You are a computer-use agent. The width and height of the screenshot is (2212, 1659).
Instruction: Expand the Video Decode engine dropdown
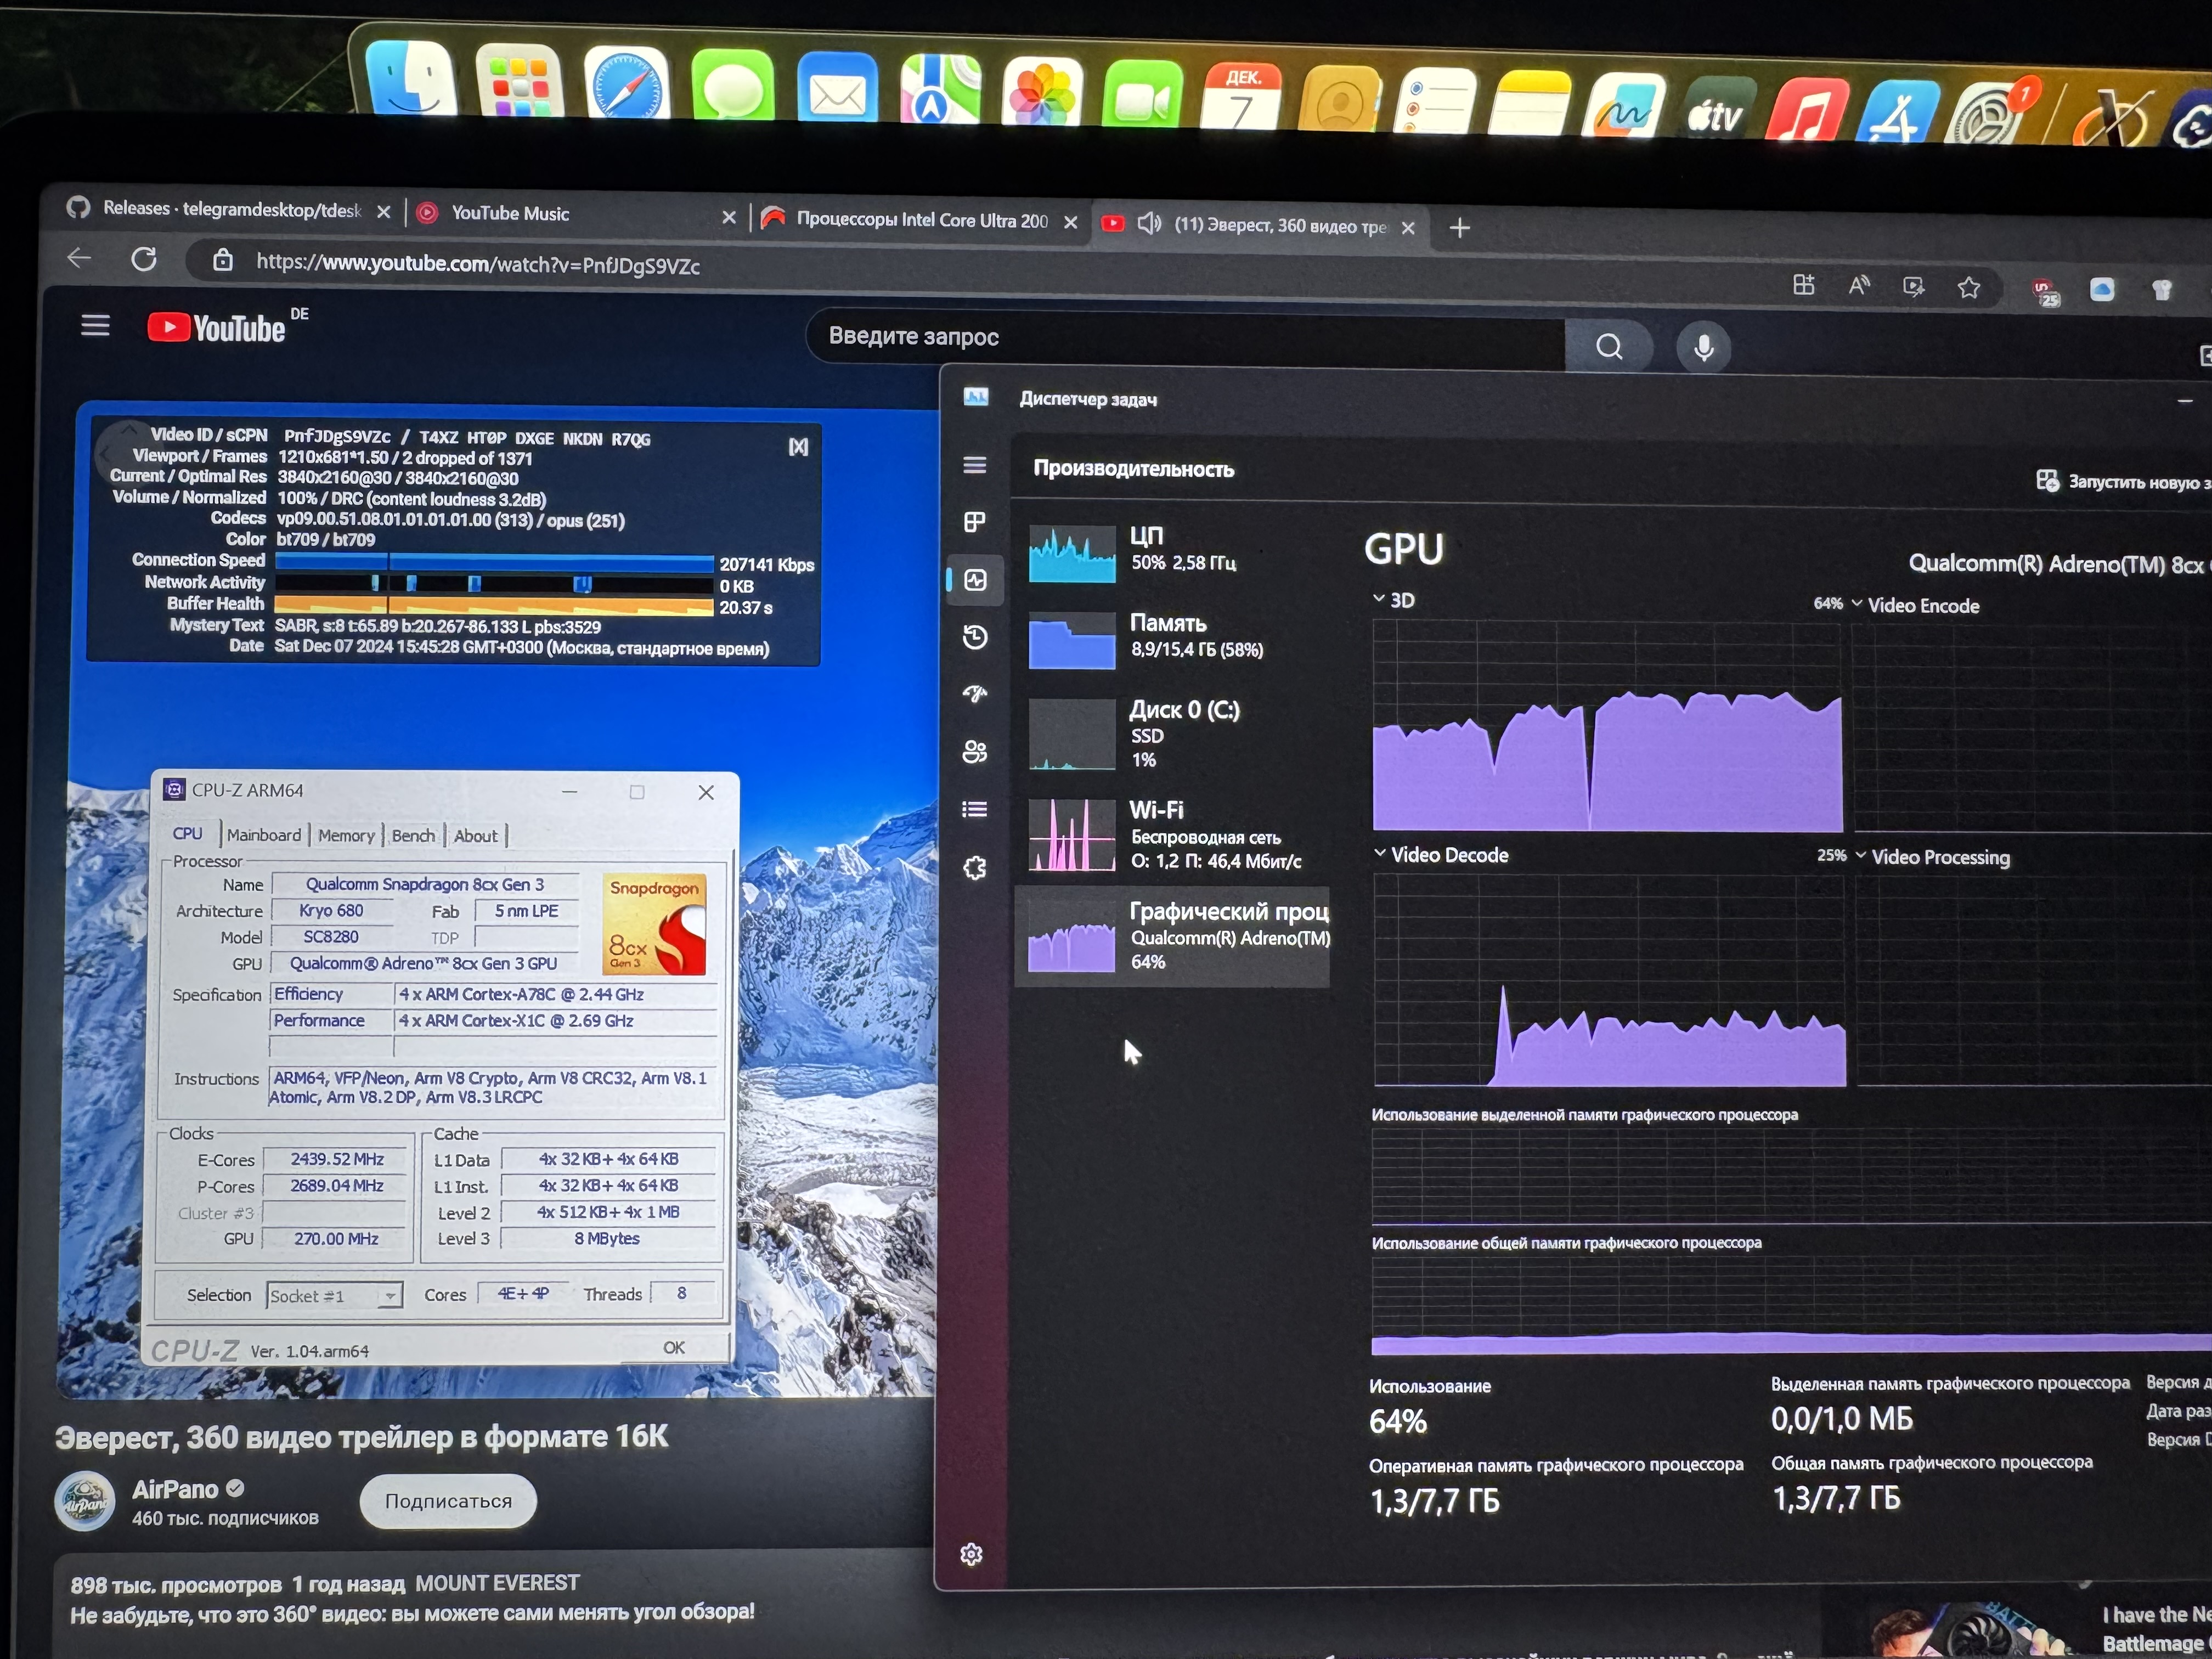(x=1380, y=853)
